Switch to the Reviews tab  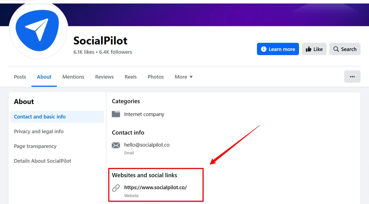click(x=104, y=77)
